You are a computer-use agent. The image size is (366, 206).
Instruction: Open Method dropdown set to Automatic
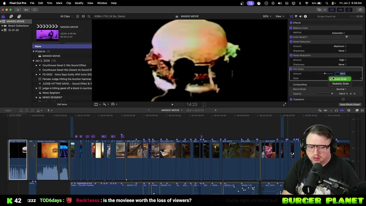tap(339, 33)
